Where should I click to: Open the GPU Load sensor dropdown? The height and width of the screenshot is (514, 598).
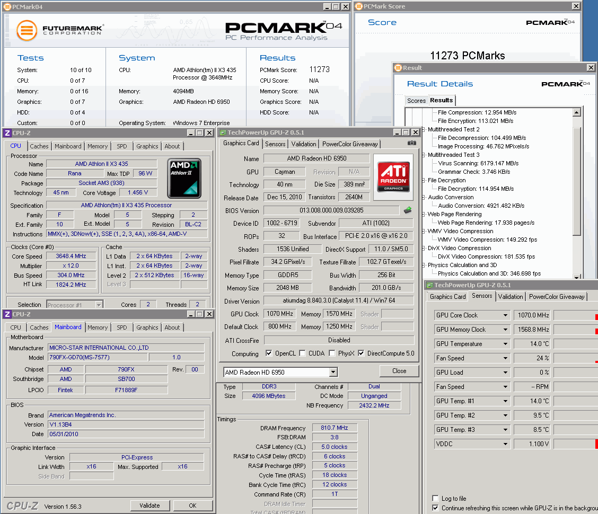click(x=505, y=373)
